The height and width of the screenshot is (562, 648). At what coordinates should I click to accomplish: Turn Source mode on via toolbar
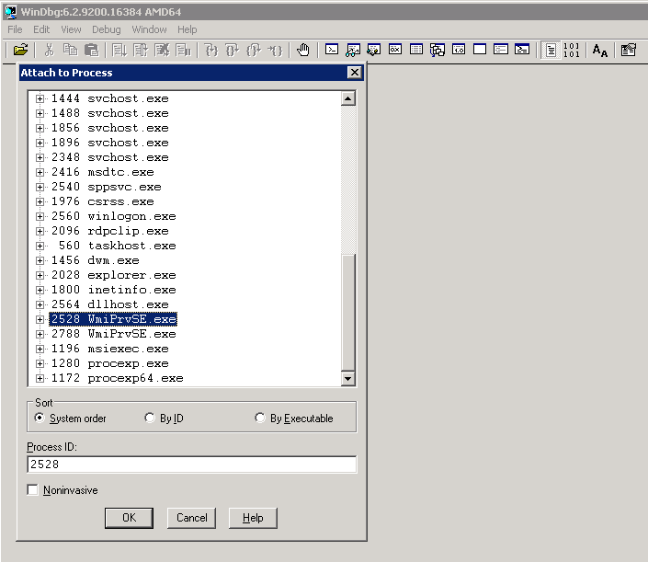coord(551,50)
